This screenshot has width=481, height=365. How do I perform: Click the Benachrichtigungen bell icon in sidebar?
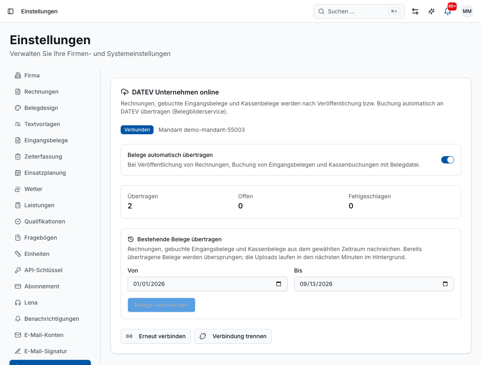(x=18, y=319)
